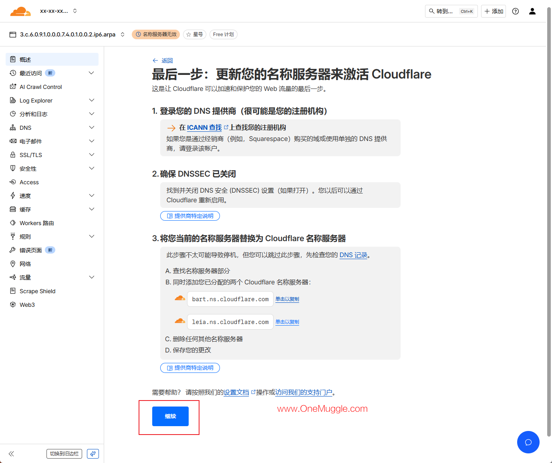Click the leia.ns.cloudflare.com nameserver field

230,322
